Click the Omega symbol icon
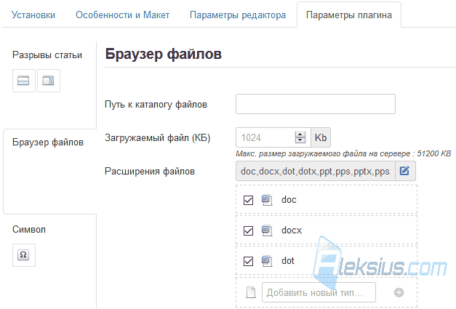 coord(23,255)
